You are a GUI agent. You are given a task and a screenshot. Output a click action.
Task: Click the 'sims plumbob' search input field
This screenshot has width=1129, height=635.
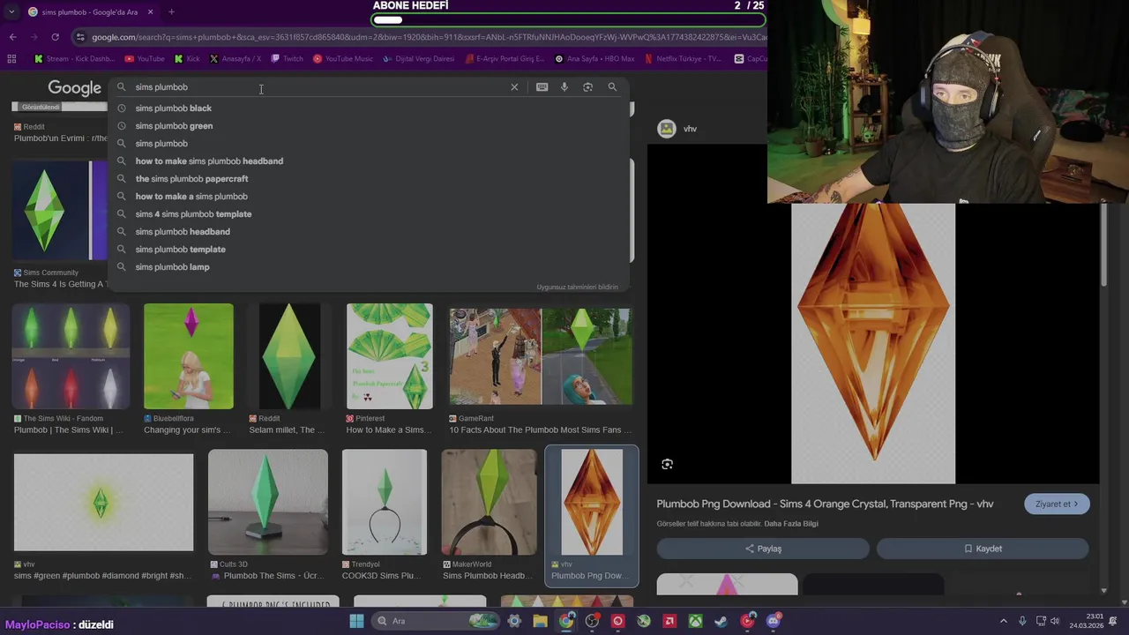(x=318, y=87)
